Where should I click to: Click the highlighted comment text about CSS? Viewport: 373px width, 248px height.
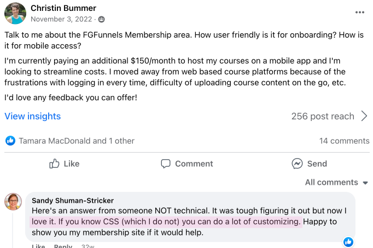point(164,222)
